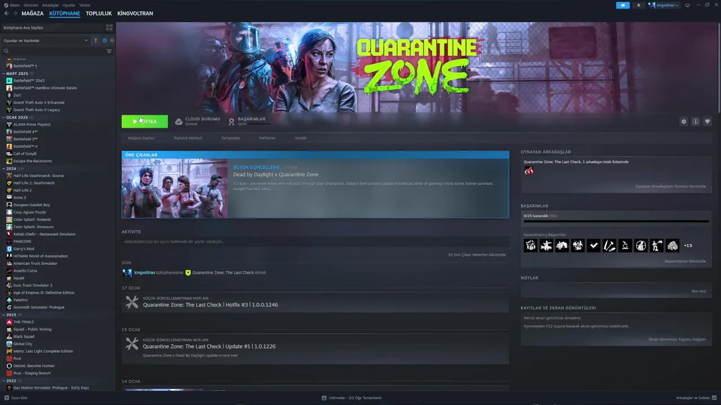Click the back navigation arrow
721x405 pixels.
(6, 13)
